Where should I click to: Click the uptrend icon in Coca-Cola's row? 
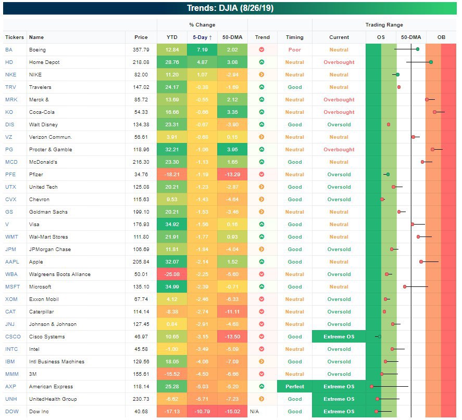pos(261,112)
